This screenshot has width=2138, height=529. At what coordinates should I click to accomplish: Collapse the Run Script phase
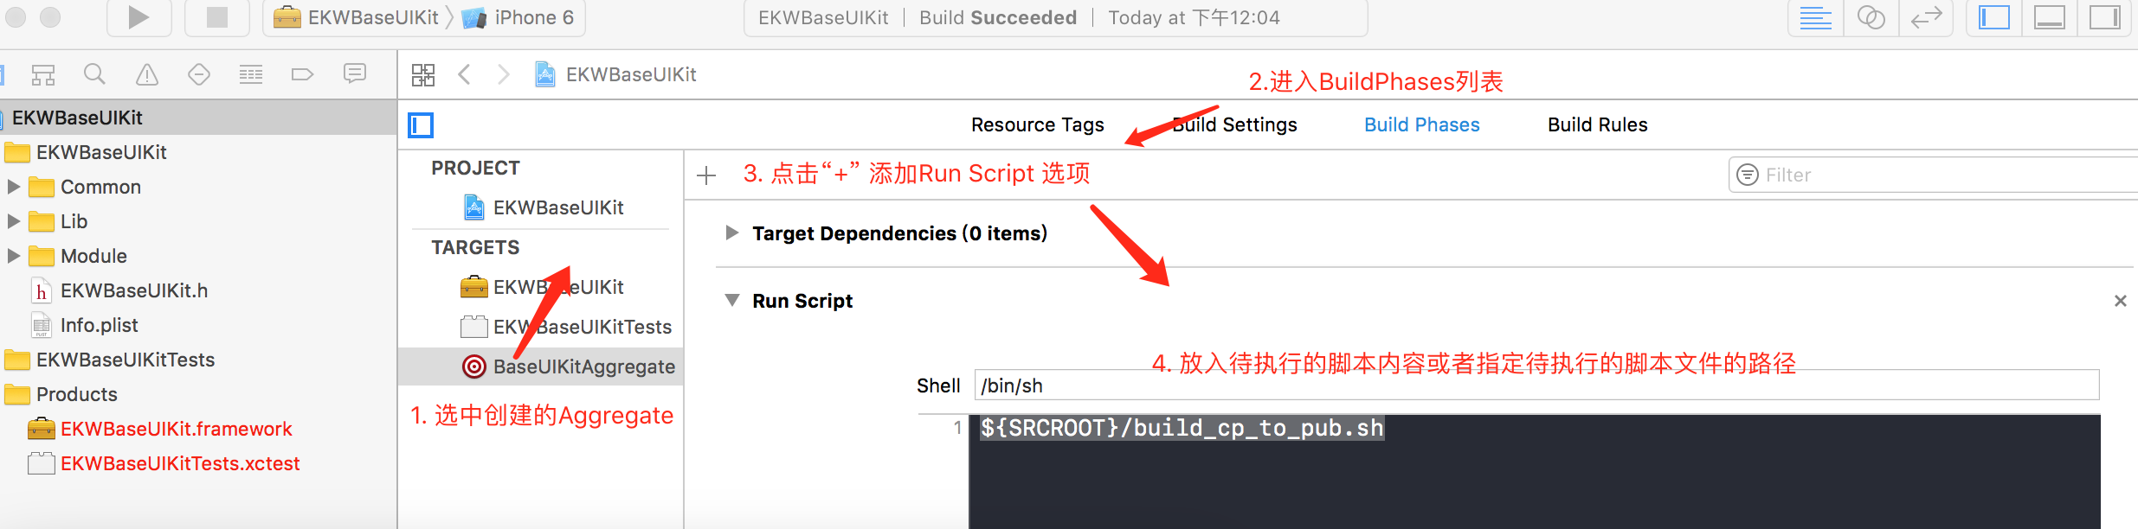tap(732, 301)
